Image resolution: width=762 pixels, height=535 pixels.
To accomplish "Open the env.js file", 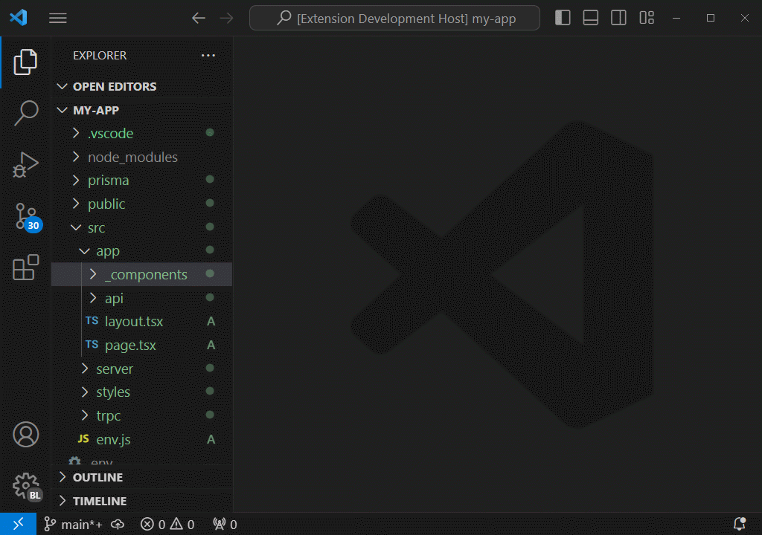I will (142, 439).
